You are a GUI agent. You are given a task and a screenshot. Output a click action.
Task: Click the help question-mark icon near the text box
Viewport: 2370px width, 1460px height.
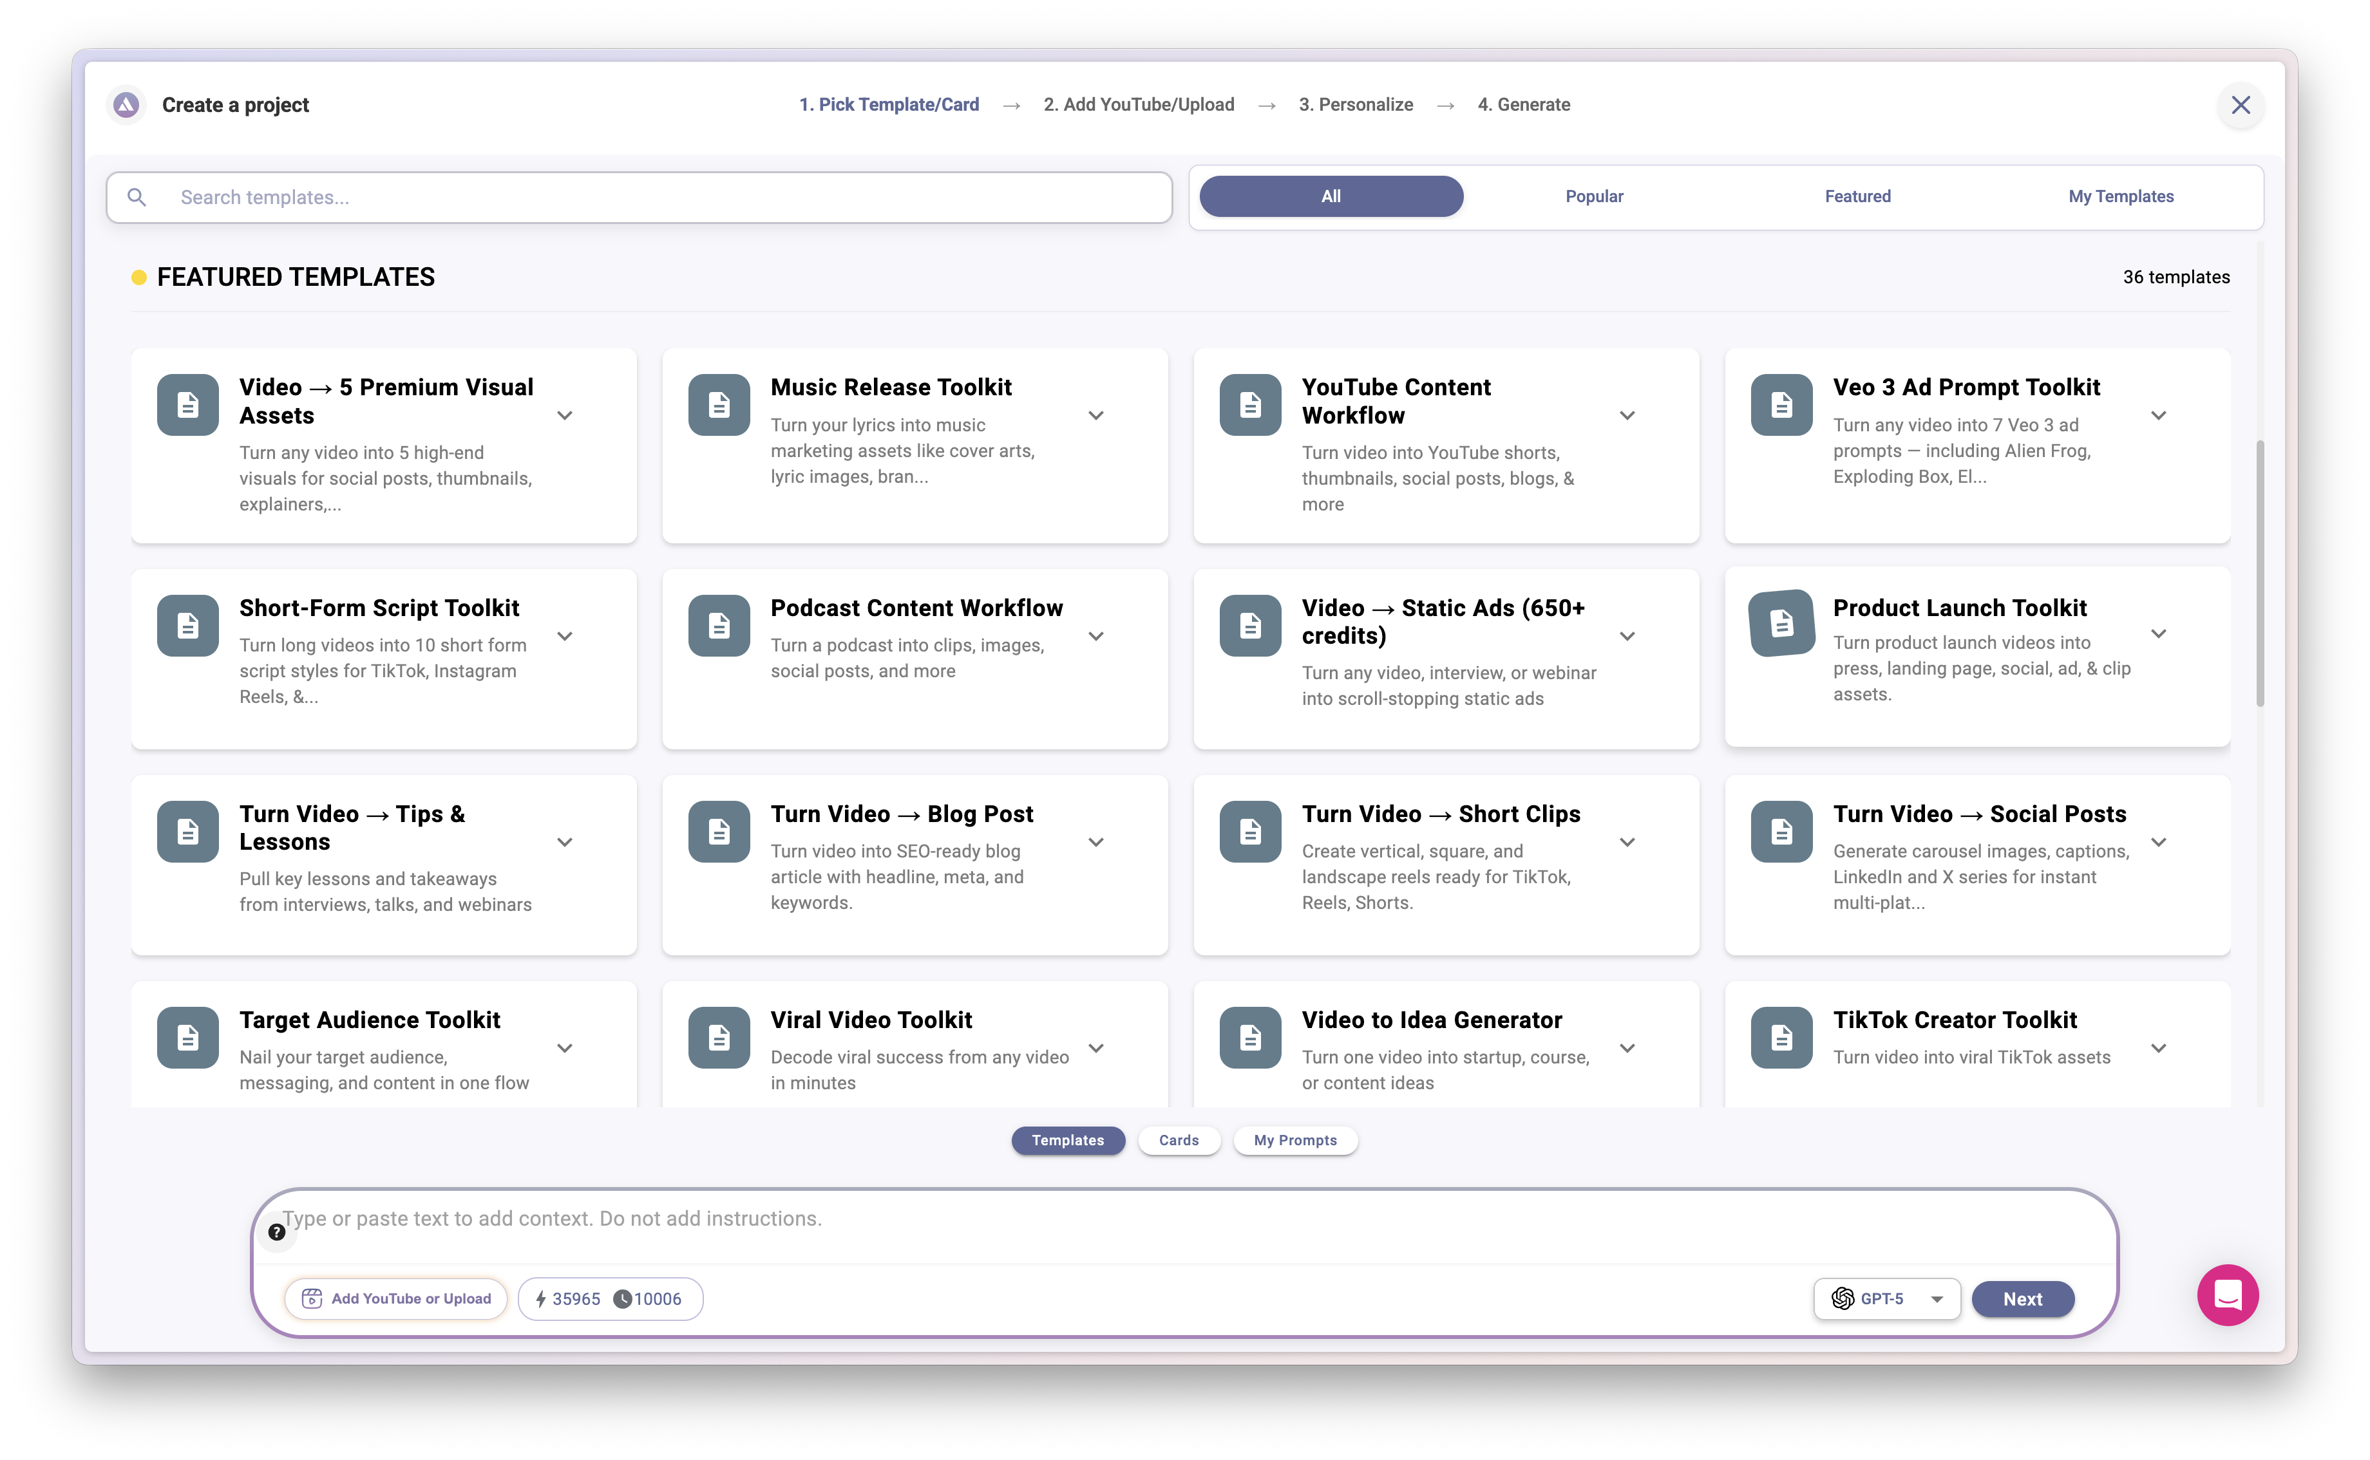pos(276,1231)
